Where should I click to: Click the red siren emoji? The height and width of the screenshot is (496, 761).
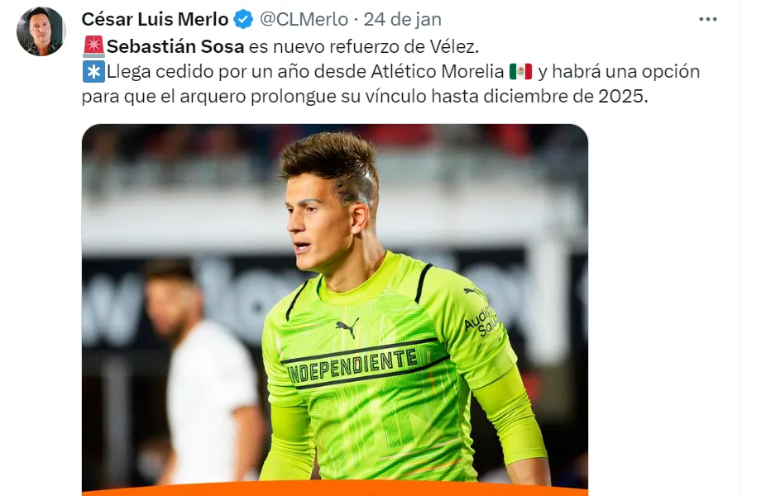pos(93,46)
